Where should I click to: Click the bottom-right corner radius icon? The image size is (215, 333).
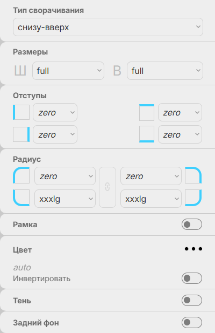point(193,198)
